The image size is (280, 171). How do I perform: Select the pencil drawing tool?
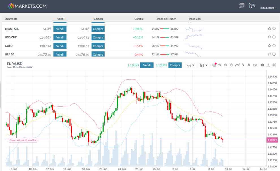[243, 65]
